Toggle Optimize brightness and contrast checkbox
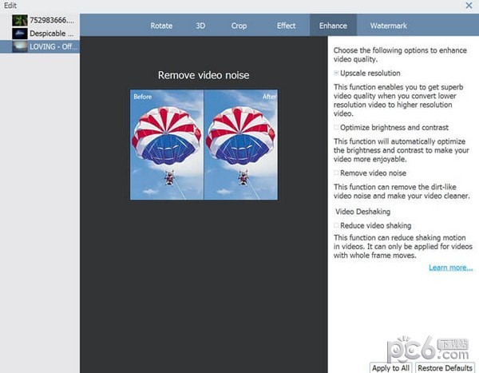The height and width of the screenshot is (373, 479). click(337, 127)
